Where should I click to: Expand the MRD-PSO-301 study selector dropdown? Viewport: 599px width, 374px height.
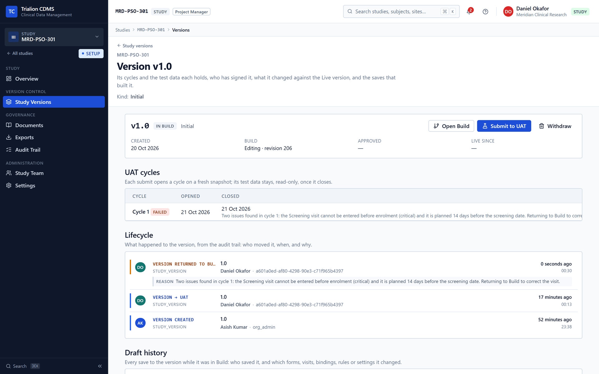(x=54, y=37)
